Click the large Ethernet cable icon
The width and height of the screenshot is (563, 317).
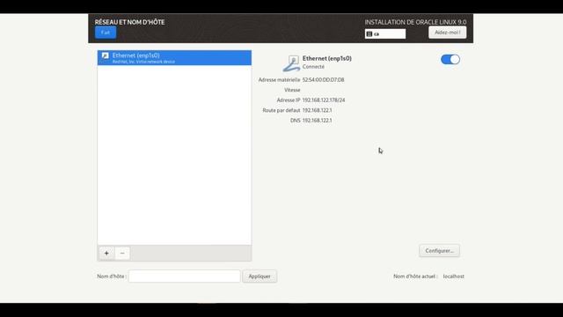[291, 63]
